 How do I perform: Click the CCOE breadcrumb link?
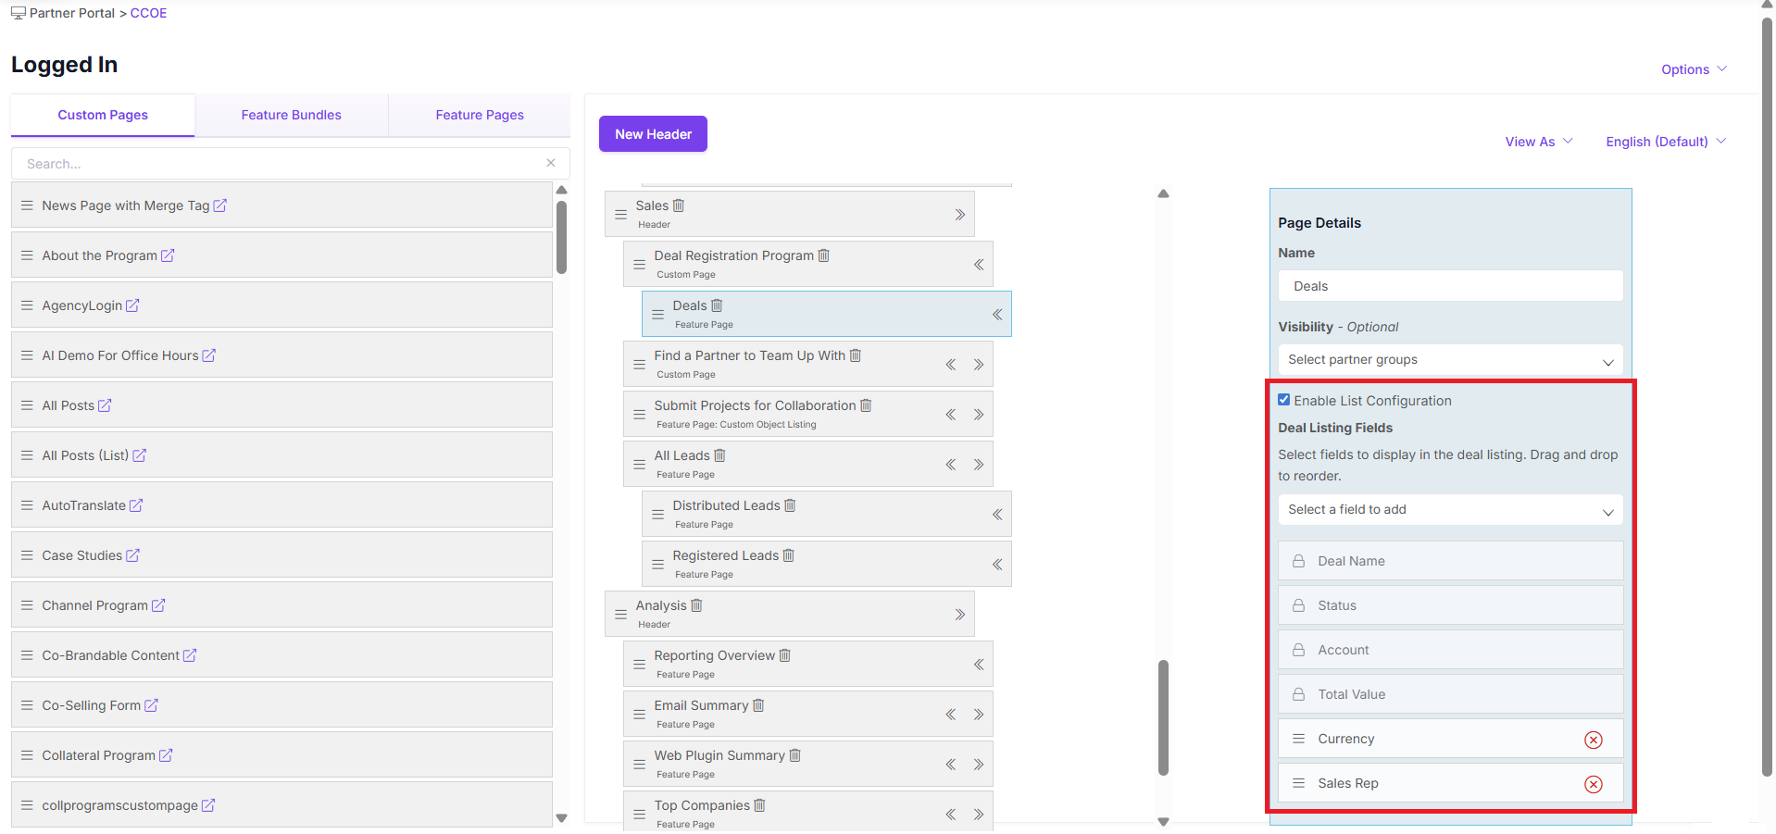pyautogui.click(x=148, y=13)
